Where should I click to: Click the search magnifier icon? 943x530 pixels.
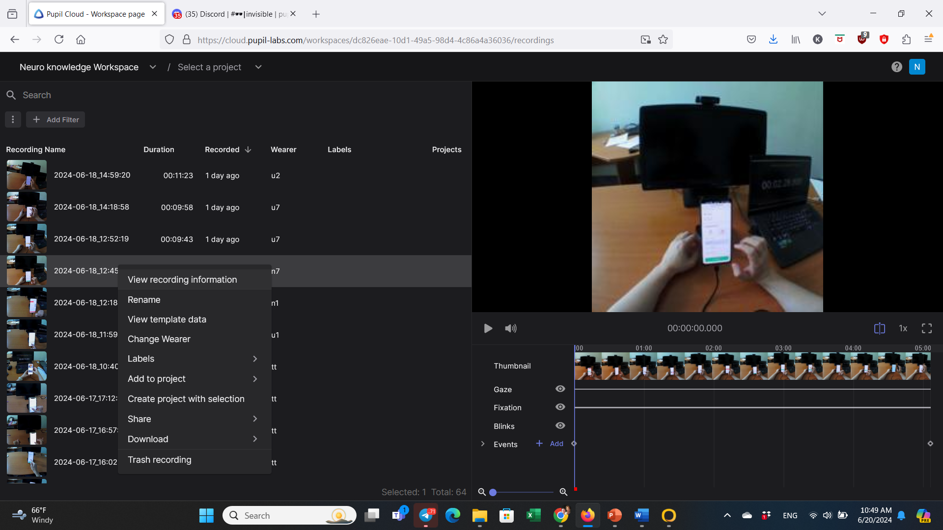[x=11, y=95]
